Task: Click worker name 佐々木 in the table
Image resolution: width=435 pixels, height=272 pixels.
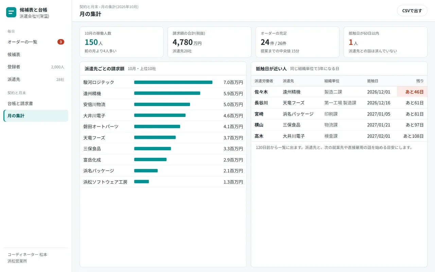Action: coord(261,92)
